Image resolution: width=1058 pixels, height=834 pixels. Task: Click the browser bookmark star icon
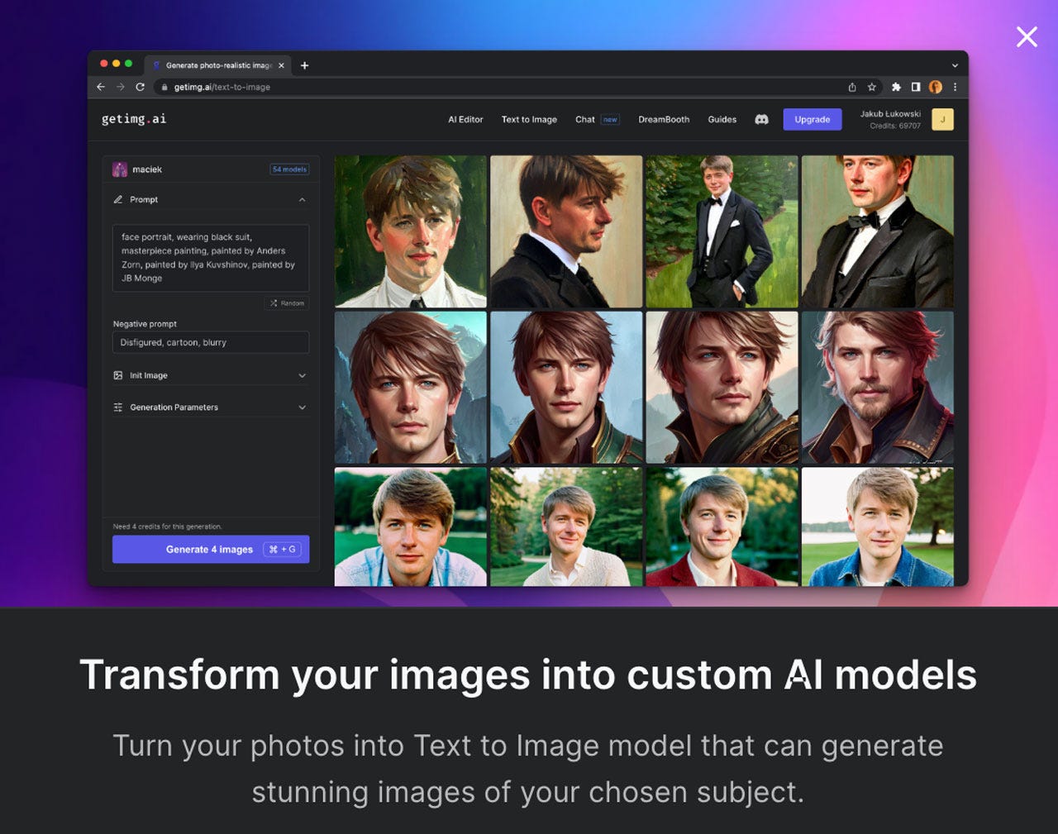click(x=872, y=87)
